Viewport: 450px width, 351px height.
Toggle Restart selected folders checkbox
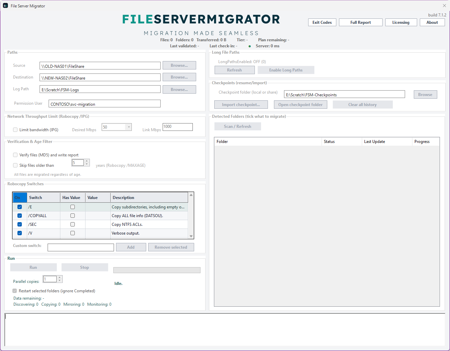tap(15, 291)
